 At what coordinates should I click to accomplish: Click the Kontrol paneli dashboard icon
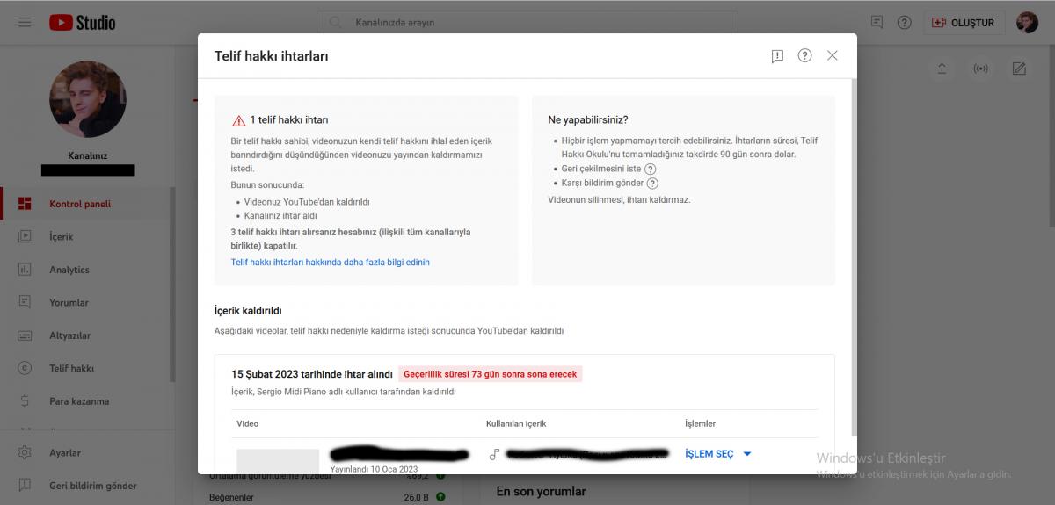tap(25, 204)
